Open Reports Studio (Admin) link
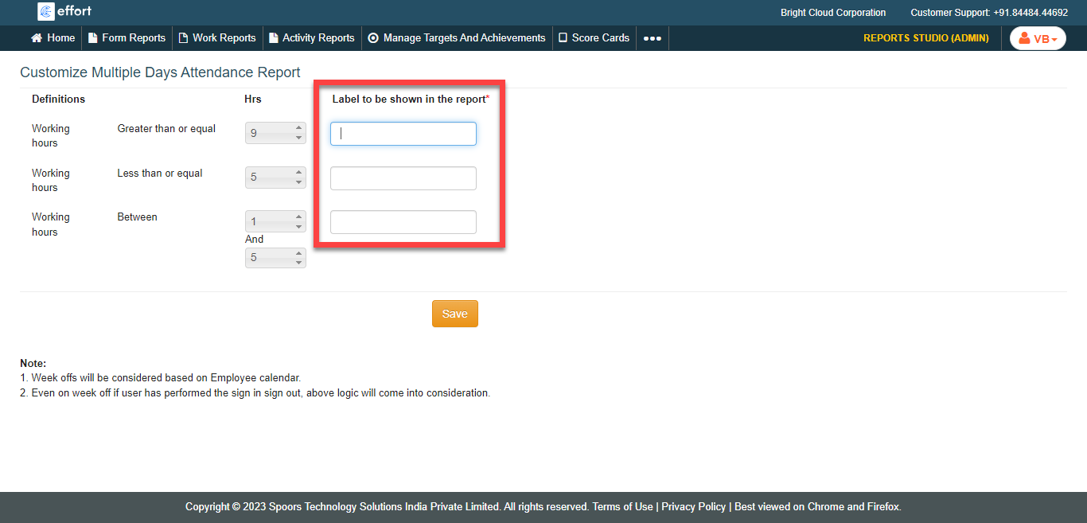 [x=925, y=38]
